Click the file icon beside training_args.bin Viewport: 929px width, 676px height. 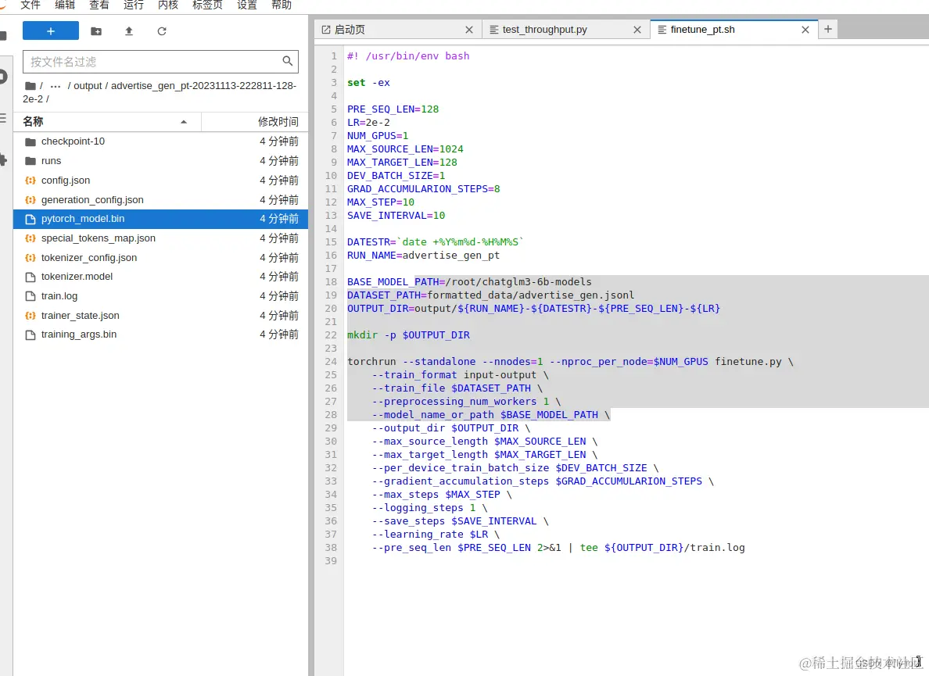click(x=30, y=334)
